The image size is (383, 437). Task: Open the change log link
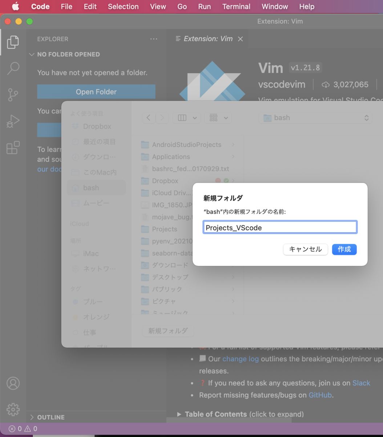241,359
